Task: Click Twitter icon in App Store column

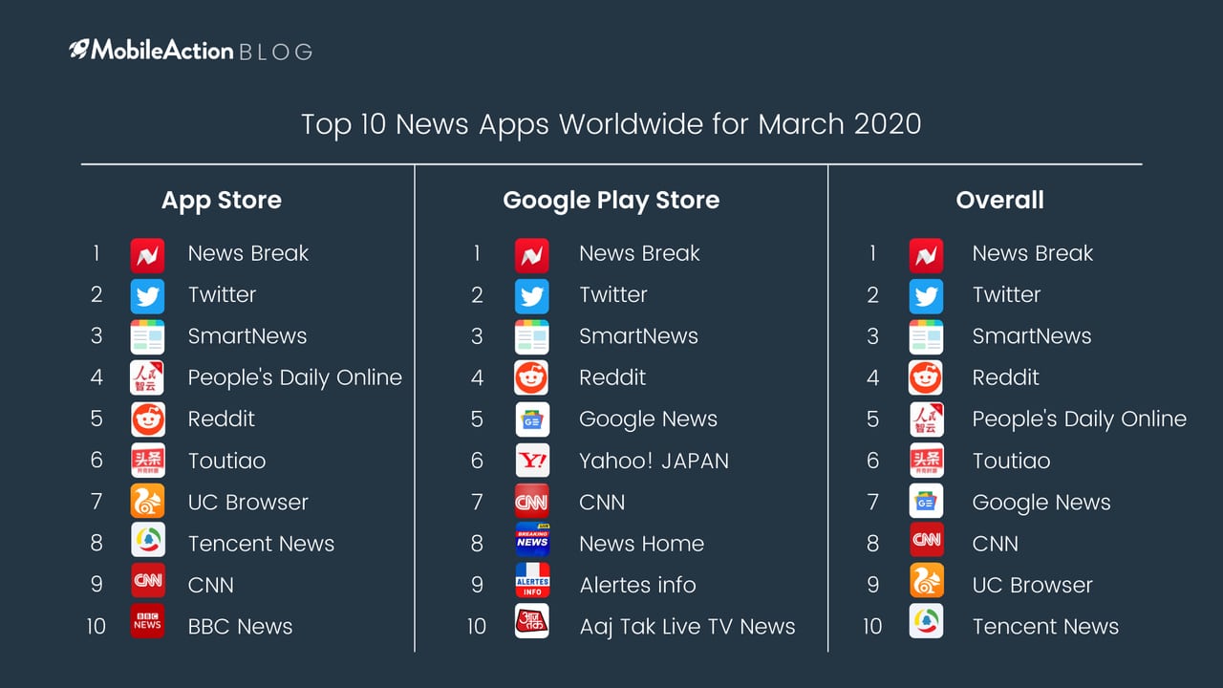Action: 147,296
